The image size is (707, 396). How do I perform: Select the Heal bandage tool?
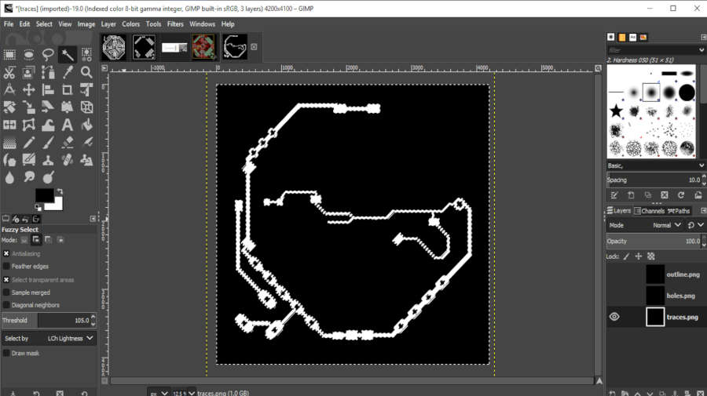pos(68,160)
